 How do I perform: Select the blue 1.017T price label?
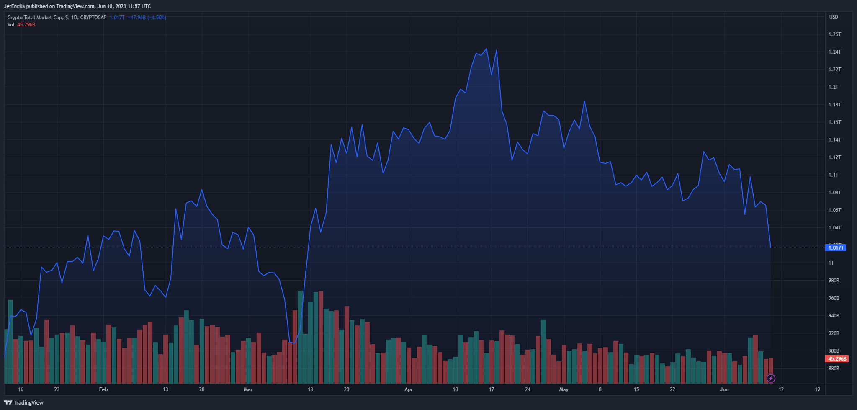(x=836, y=248)
